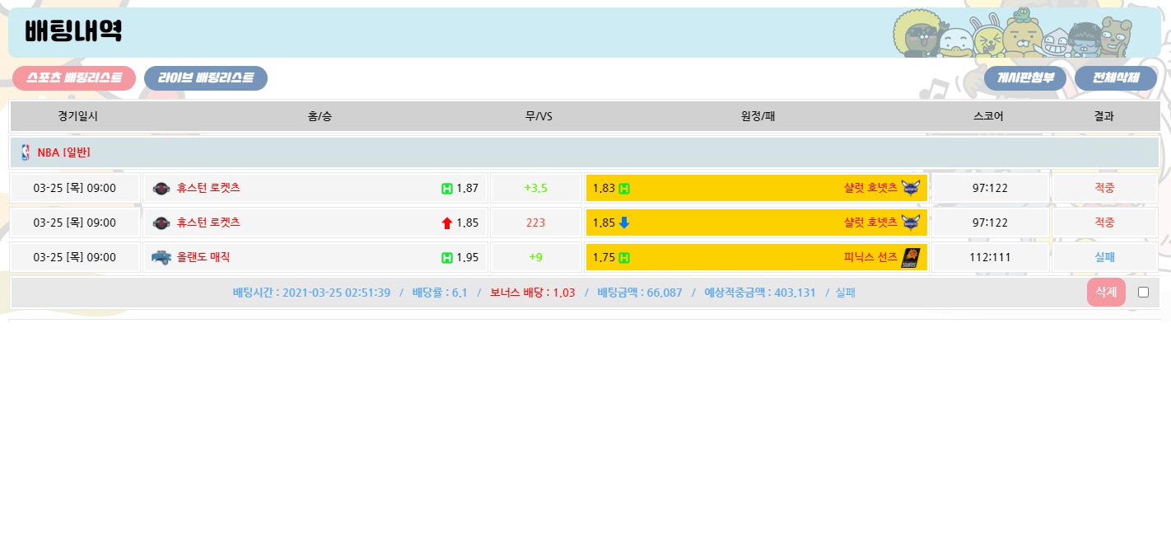Tick the checkbox next to 삭제 button

pyautogui.click(x=1143, y=292)
